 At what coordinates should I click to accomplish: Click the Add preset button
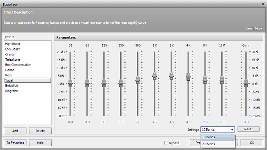point(15,131)
